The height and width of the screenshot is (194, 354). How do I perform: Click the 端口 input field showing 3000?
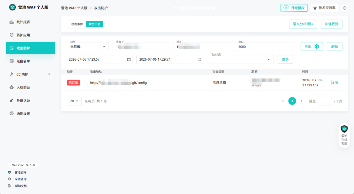(264, 47)
